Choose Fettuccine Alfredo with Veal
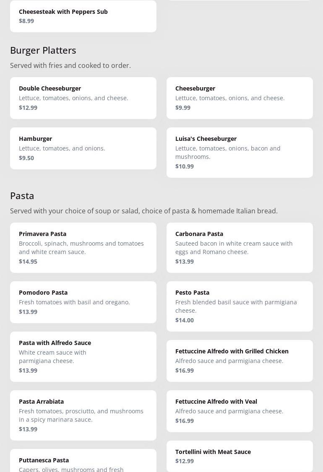Image resolution: width=323 pixels, height=472 pixels. [x=240, y=411]
